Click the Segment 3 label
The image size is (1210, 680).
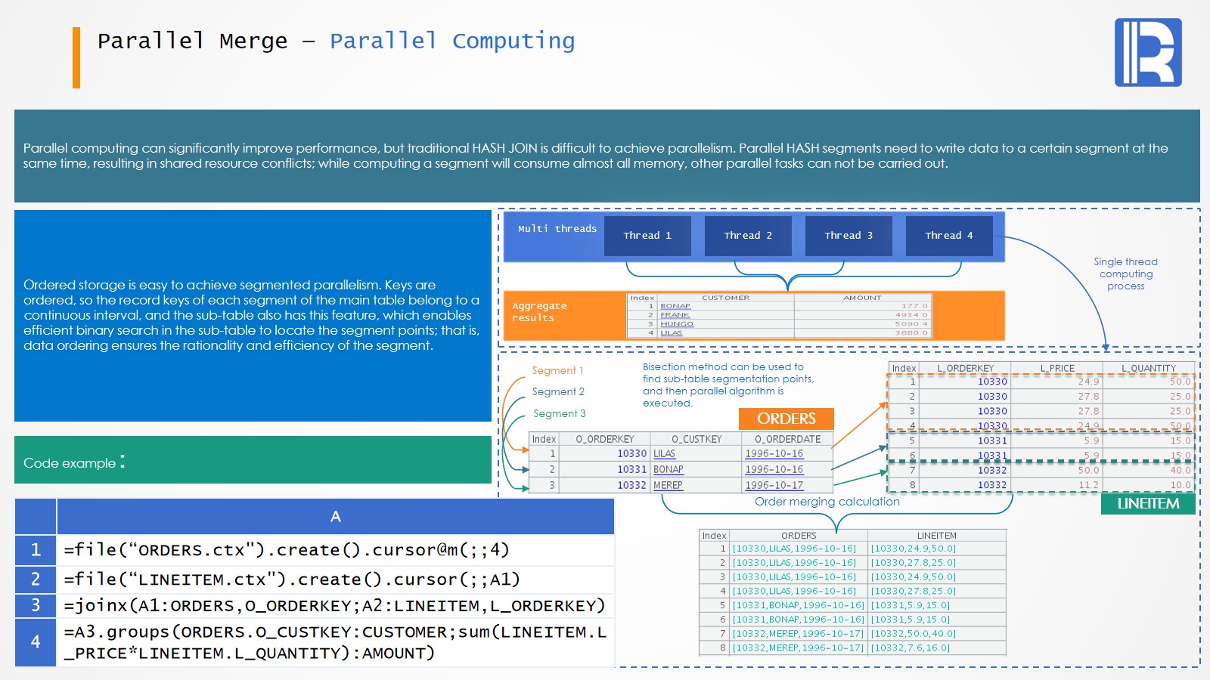pyautogui.click(x=559, y=414)
